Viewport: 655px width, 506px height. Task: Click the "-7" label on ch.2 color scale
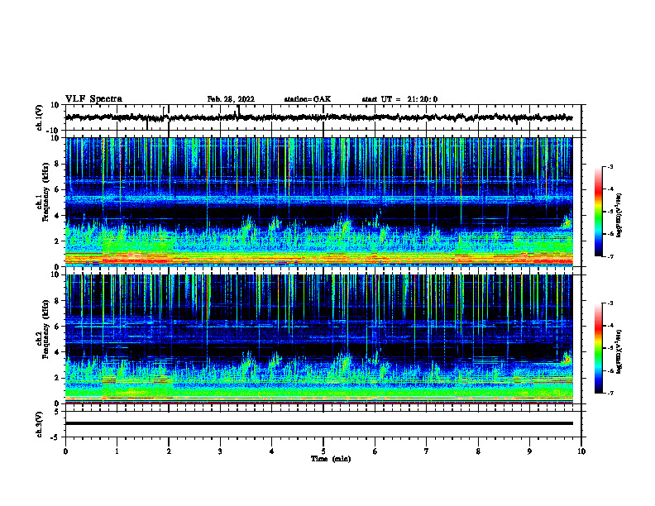(x=610, y=393)
